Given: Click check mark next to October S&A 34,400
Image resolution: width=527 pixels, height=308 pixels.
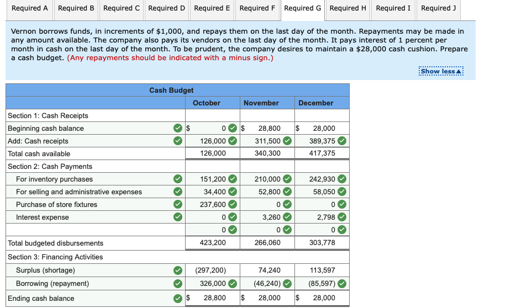Looking at the screenshot, I should pos(232,192).
